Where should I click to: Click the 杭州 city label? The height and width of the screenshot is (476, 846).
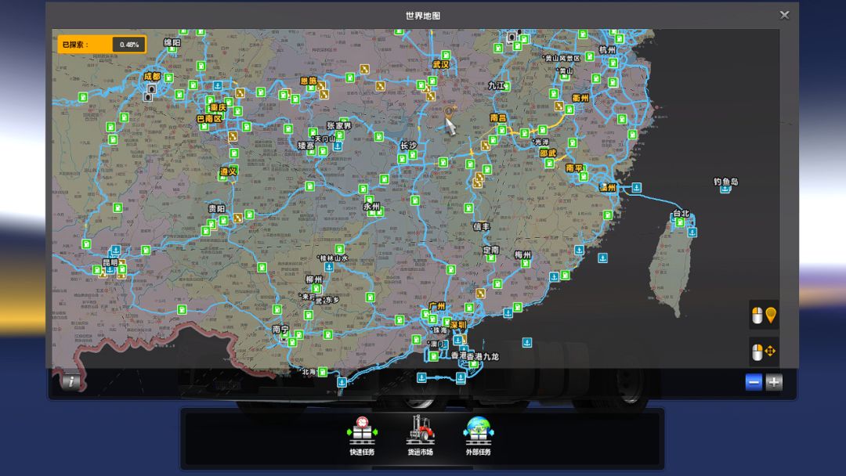click(x=607, y=49)
